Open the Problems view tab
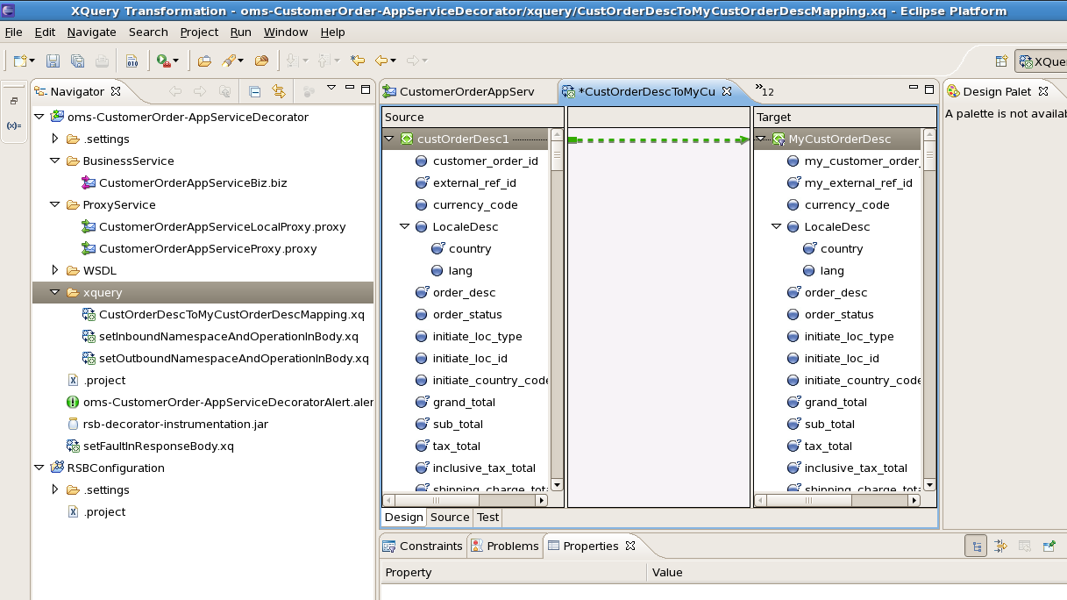Image resolution: width=1067 pixels, height=600 pixels. click(x=505, y=546)
